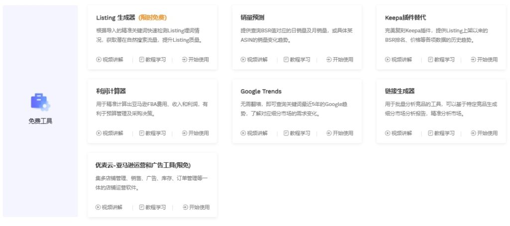This screenshot has width=510, height=226.
Task: Open Google Trends 教程学习 link
Action: pyautogui.click(x=297, y=133)
